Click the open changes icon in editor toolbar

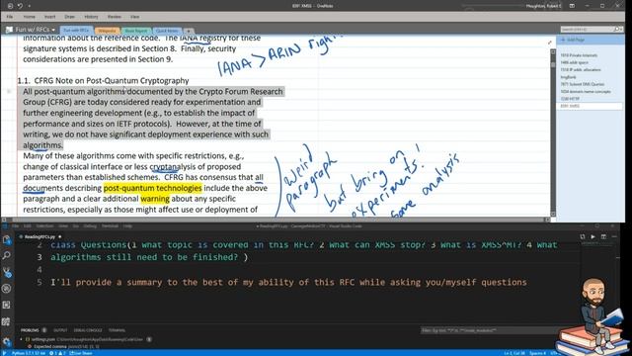click(582, 237)
